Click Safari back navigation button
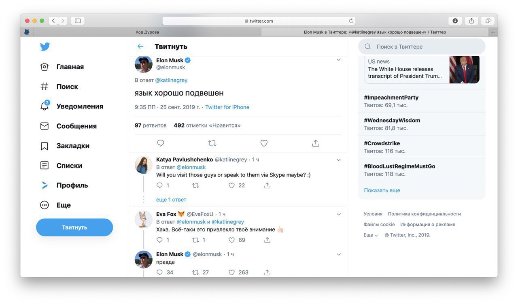 tap(53, 21)
